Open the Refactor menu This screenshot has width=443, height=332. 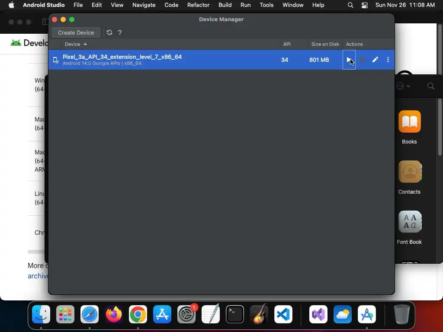(x=198, y=5)
